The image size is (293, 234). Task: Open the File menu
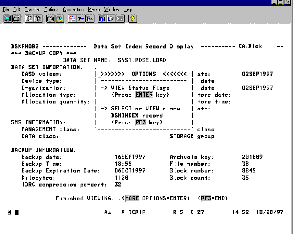click(6, 9)
